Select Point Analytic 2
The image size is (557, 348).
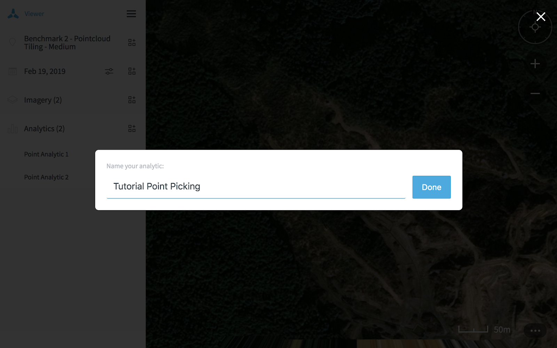pyautogui.click(x=46, y=177)
